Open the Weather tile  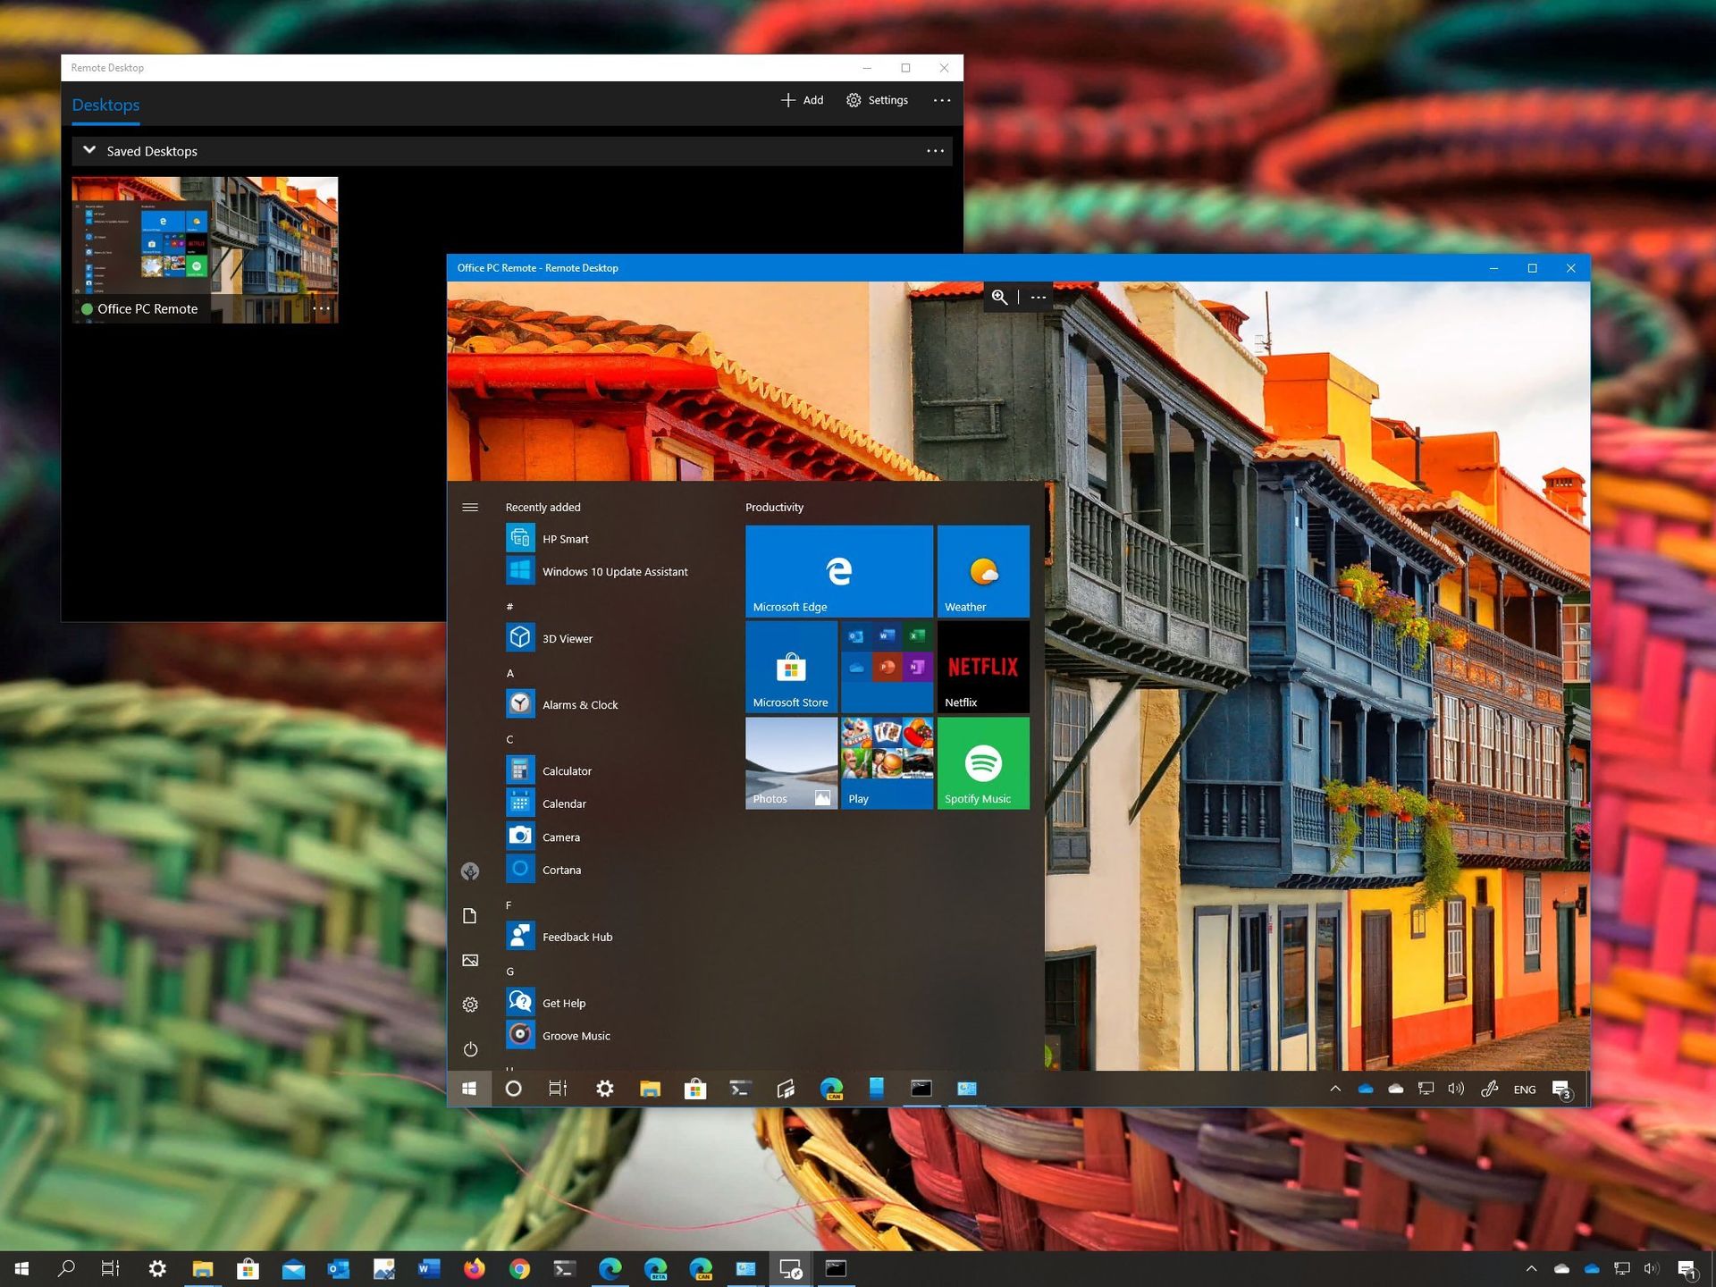[982, 570]
